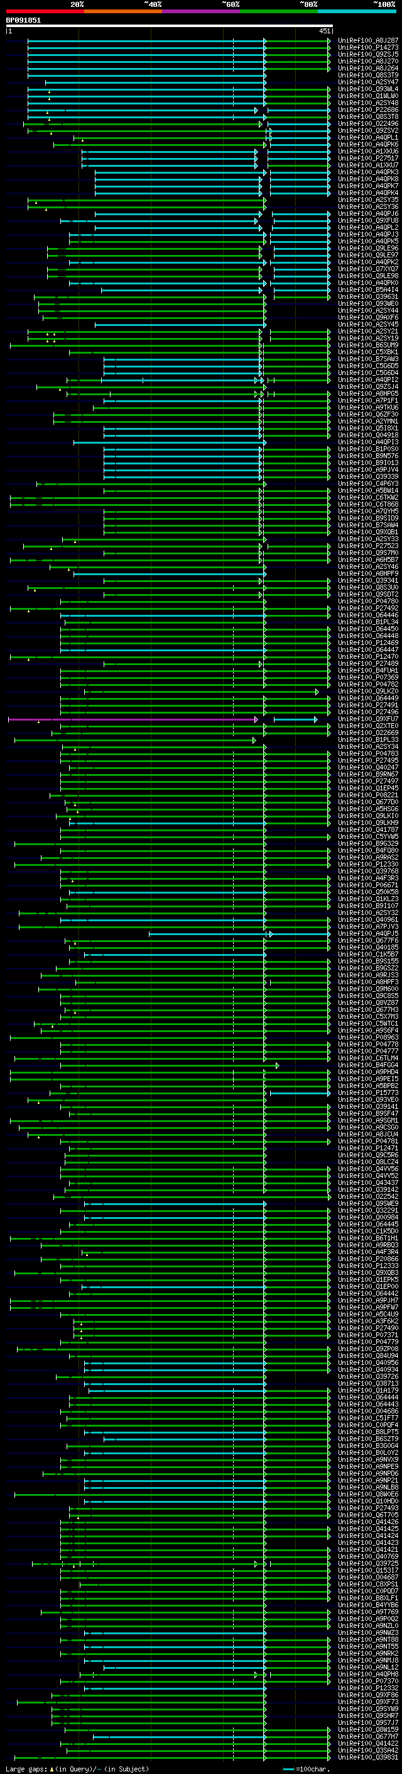Click the UniRef100_P27492 label
Screen dimensions: 402x1774
point(368,608)
